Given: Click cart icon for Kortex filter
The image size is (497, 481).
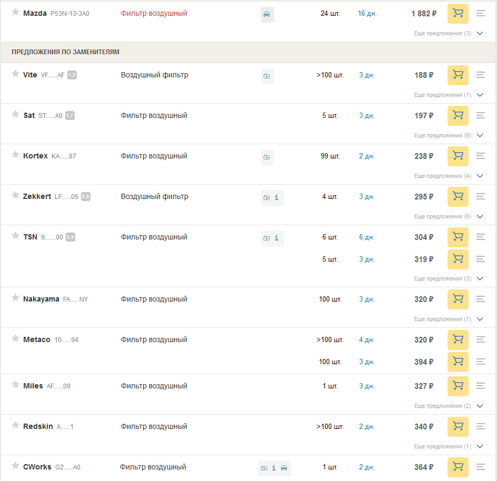Looking at the screenshot, I should (x=458, y=156).
